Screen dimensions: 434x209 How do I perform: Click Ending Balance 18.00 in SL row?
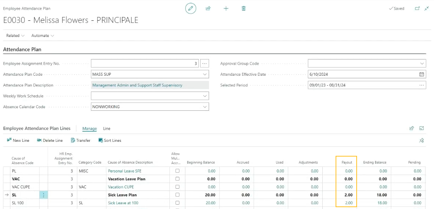(382, 195)
